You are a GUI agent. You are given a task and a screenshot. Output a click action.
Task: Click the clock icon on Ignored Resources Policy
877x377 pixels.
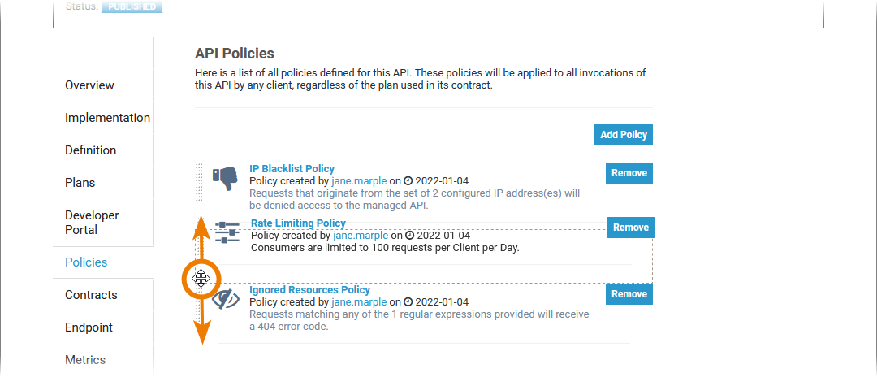pyautogui.click(x=409, y=302)
